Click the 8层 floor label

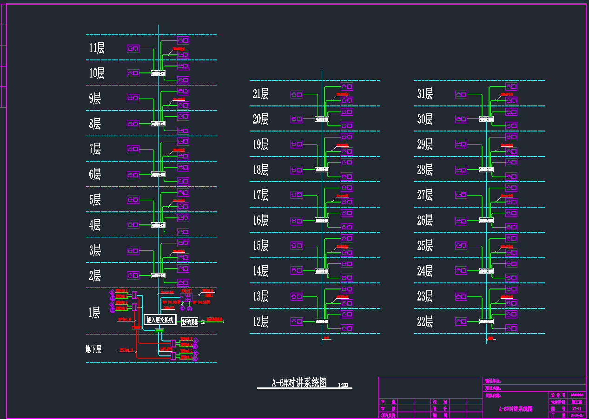(x=95, y=124)
